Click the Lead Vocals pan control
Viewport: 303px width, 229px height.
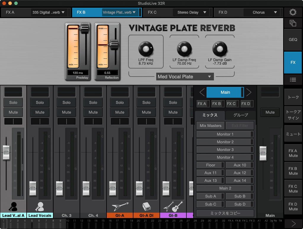coord(40,122)
